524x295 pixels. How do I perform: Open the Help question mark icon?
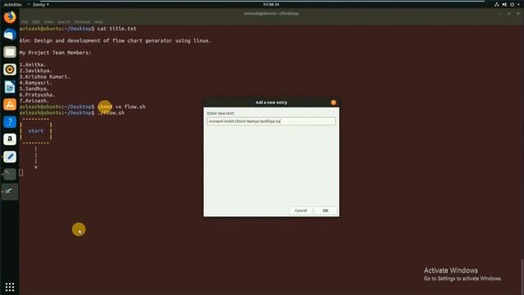pos(10,122)
